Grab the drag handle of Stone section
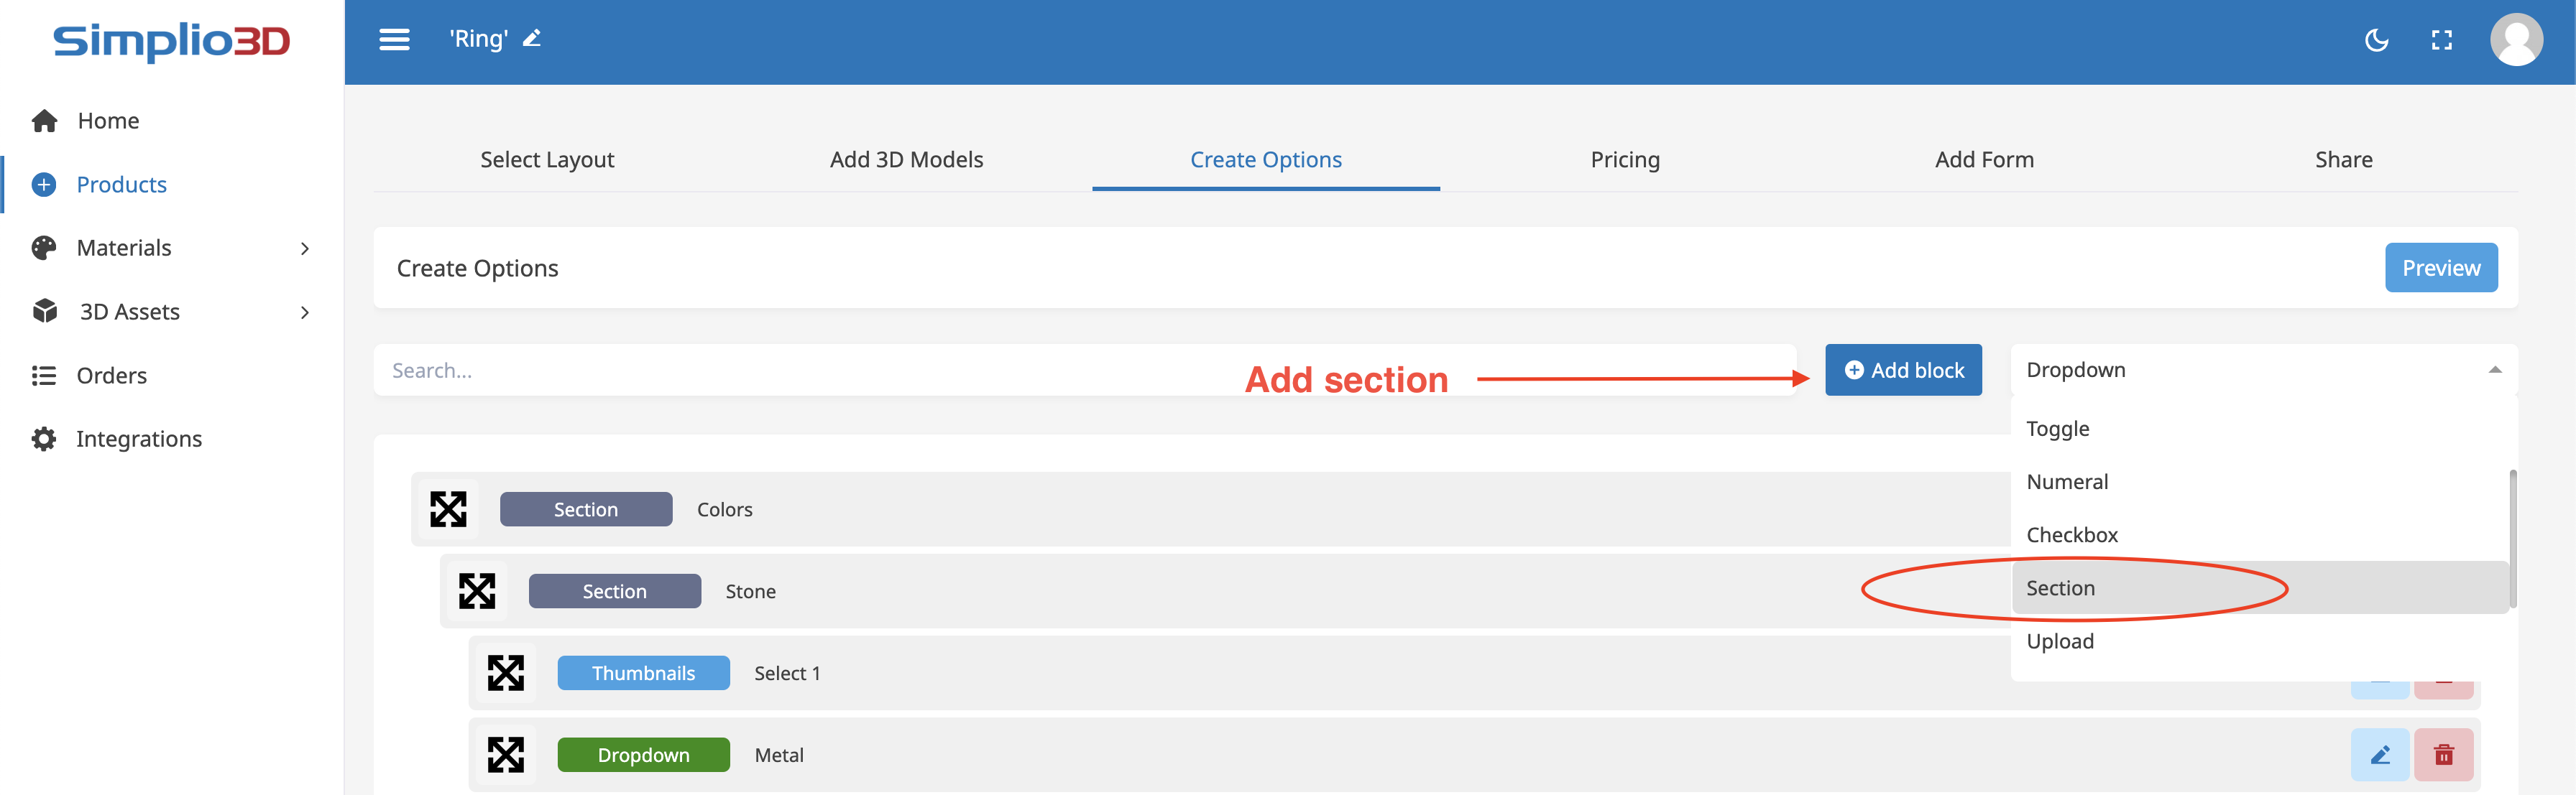Viewport: 2576px width, 795px height. coord(477,591)
